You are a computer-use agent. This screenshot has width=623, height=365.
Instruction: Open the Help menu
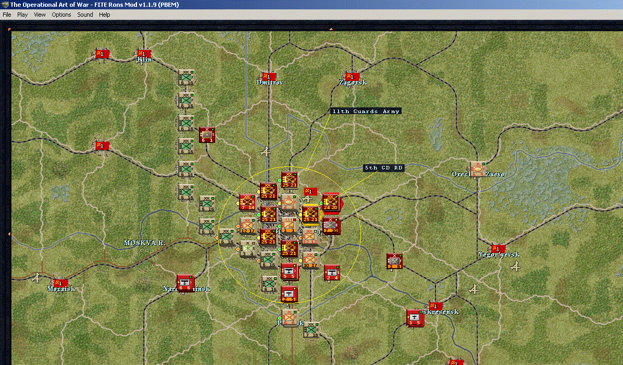[x=105, y=15]
